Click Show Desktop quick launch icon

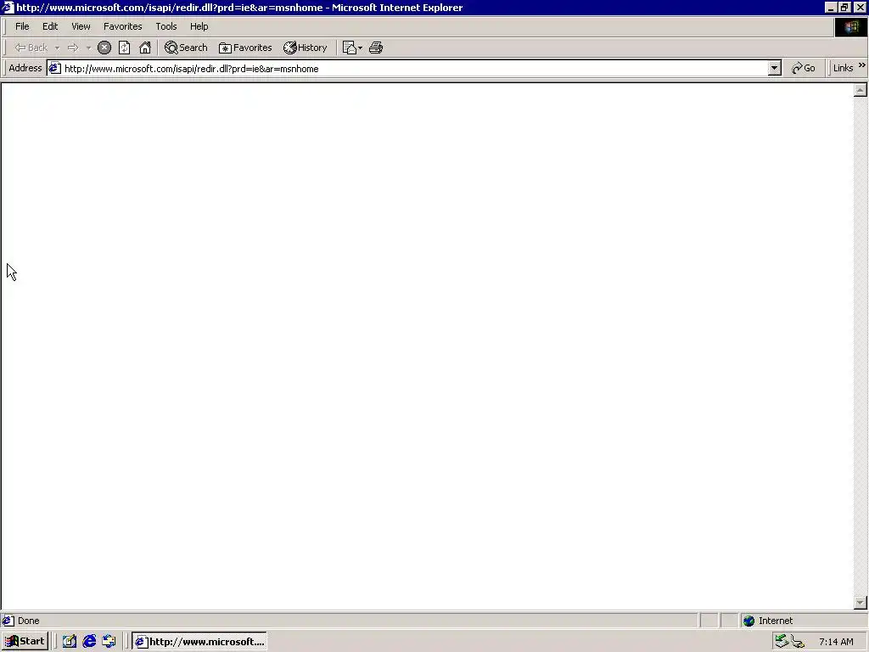pos(69,642)
